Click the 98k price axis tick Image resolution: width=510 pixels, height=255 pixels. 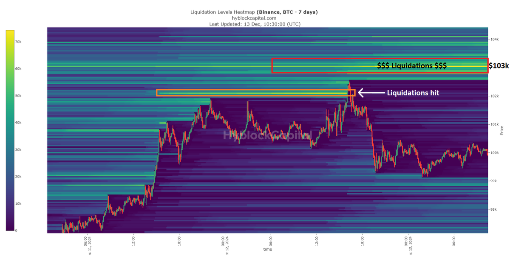tap(493, 209)
